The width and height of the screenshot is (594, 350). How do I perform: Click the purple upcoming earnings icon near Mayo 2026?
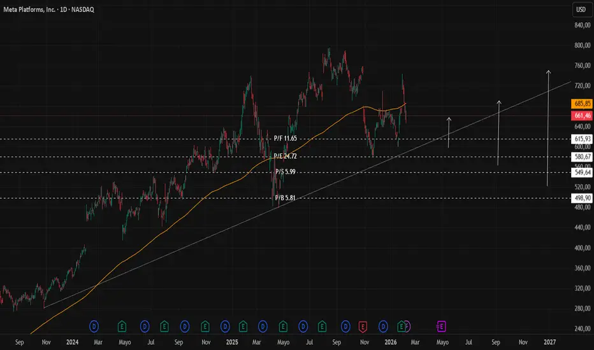click(441, 326)
